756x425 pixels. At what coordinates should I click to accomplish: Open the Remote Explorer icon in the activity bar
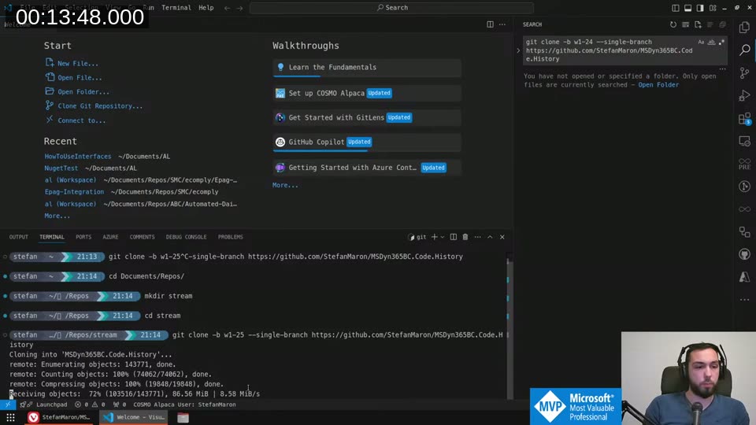click(x=744, y=141)
